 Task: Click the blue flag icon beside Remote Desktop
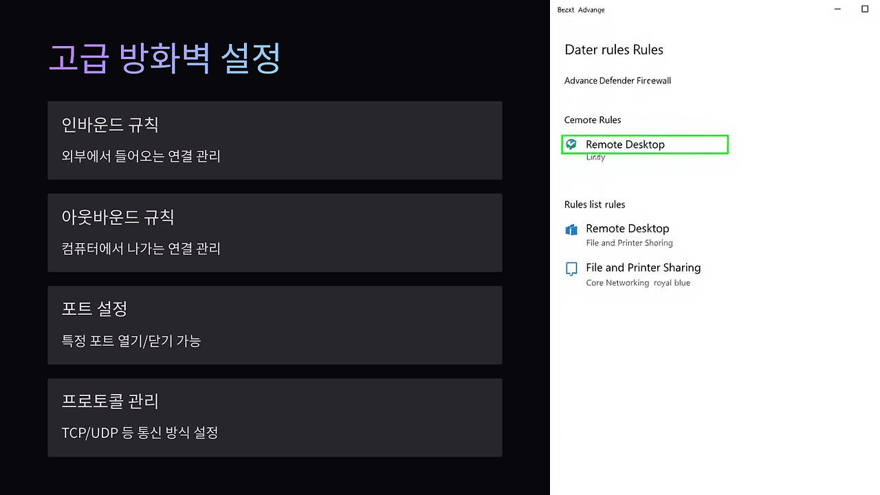pos(571,229)
